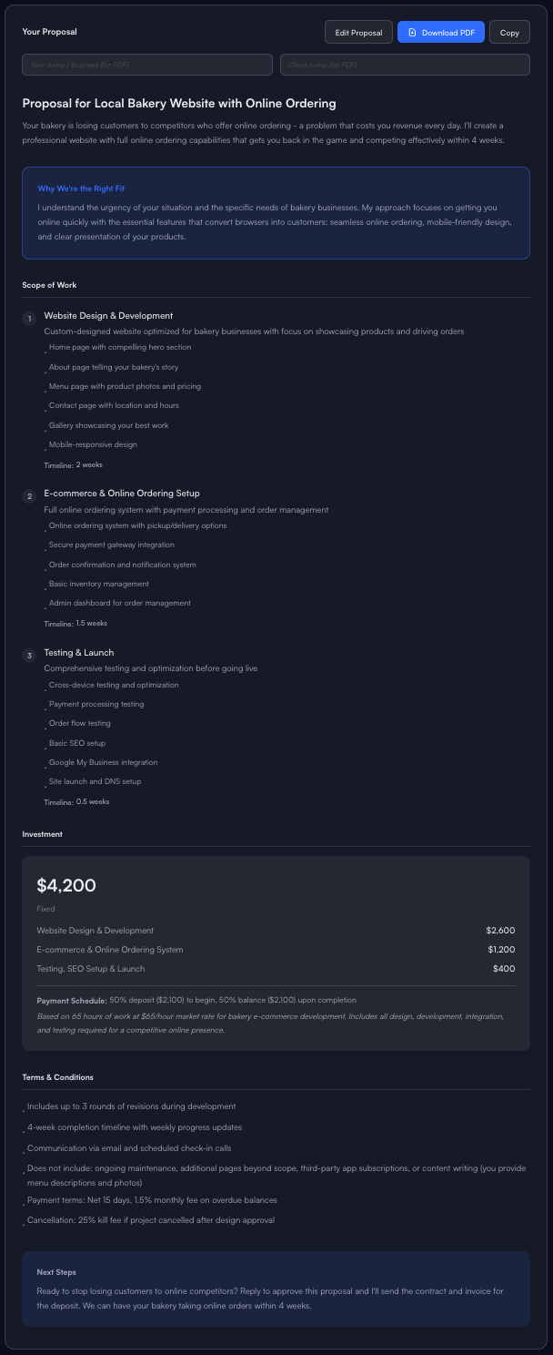Click the Payment Schedule label
Screen dimensions: 553x1355
(x=72, y=1001)
